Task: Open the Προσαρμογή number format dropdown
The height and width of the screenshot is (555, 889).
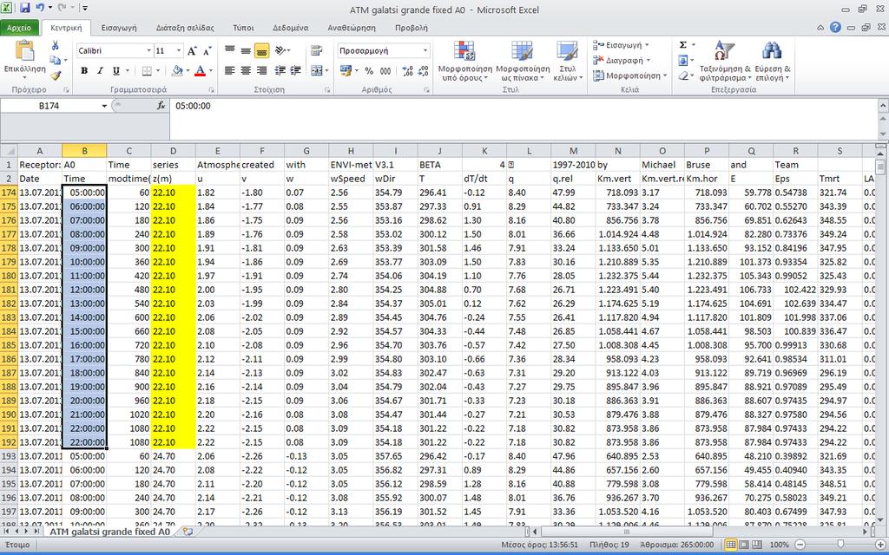Action: click(x=425, y=51)
